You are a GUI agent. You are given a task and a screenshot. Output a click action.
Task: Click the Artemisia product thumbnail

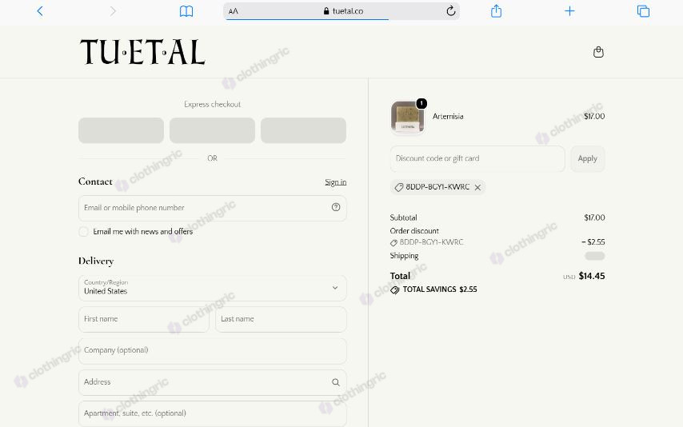407,117
